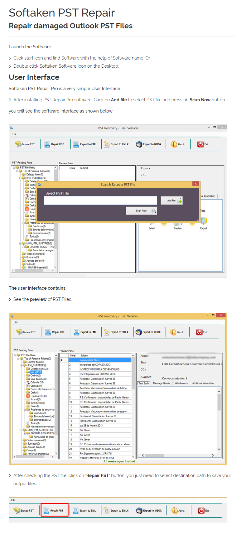
Task: Click Export to EMLX in the Scan & Recover screenshot
Action: pos(116,144)
